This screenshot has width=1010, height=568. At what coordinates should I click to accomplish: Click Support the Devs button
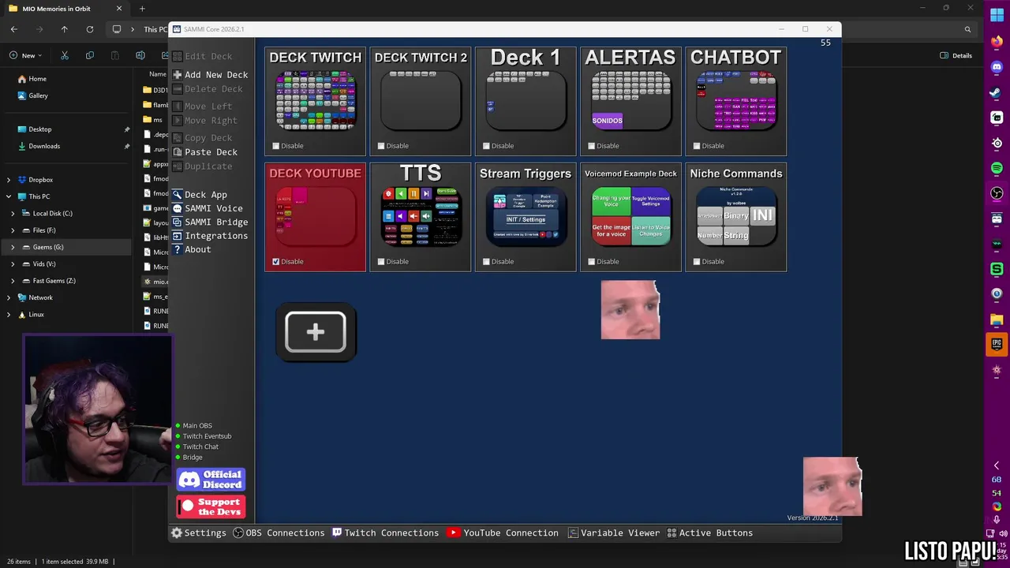tap(211, 506)
